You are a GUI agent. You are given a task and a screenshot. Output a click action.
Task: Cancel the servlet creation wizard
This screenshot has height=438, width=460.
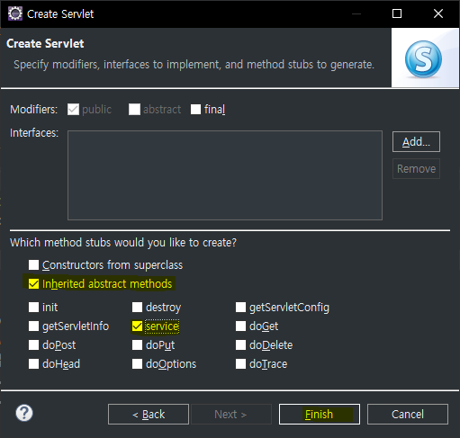click(x=408, y=415)
